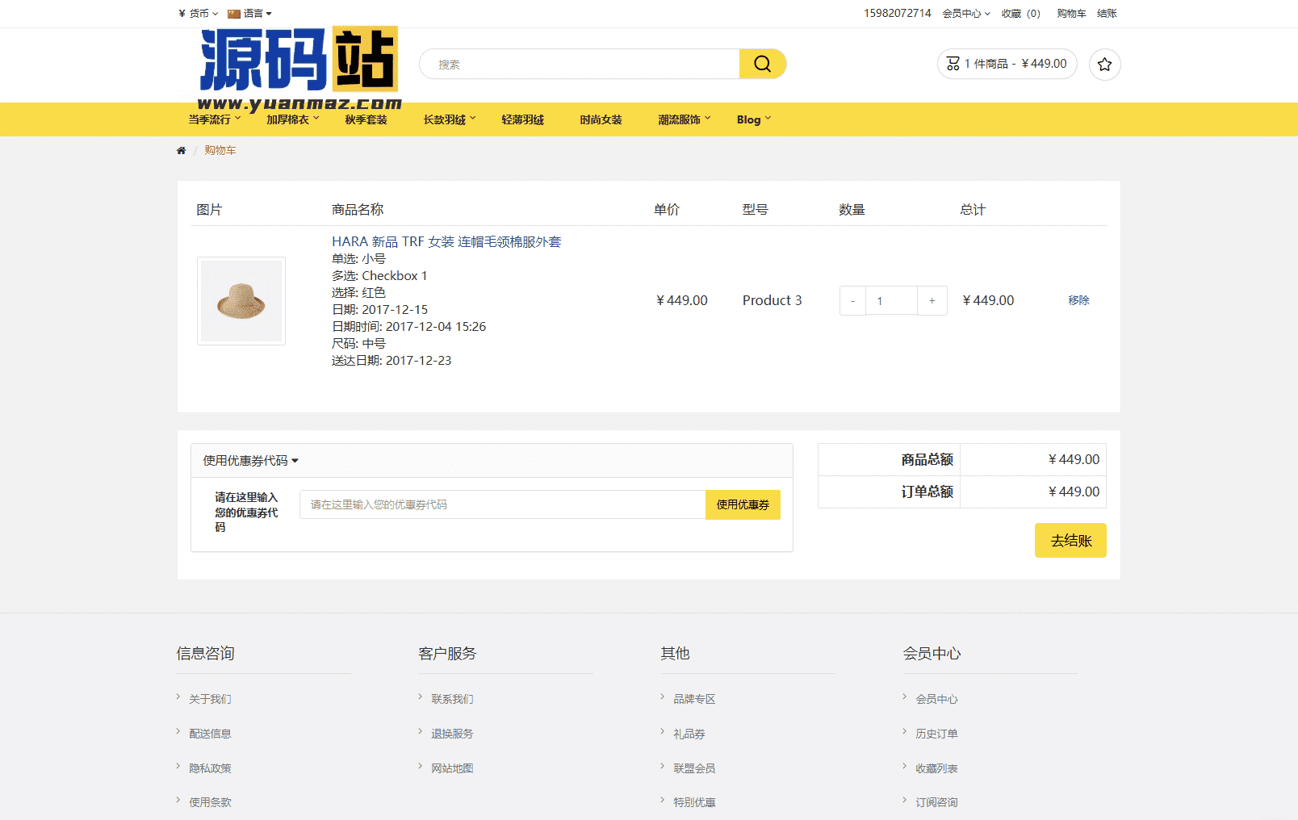The height and width of the screenshot is (820, 1298).
Task: Expand the Blog menu
Action: (x=754, y=119)
